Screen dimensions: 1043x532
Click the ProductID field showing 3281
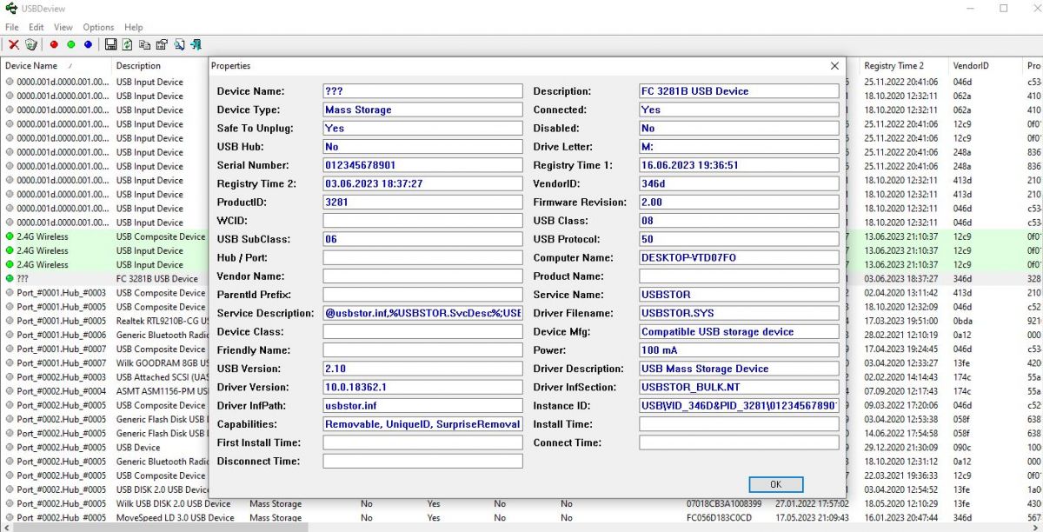[x=422, y=203]
